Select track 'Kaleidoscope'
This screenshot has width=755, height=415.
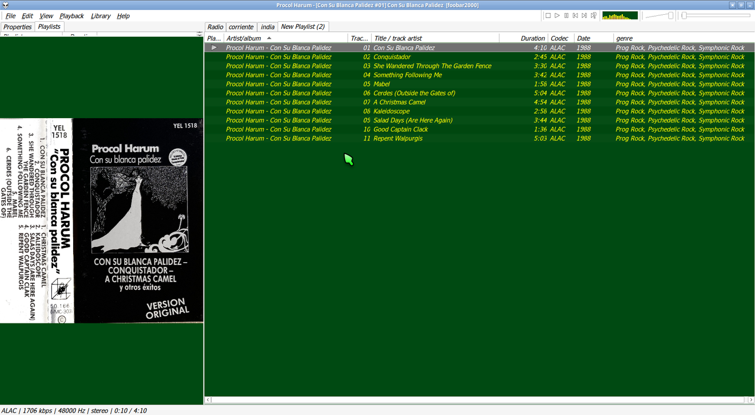pyautogui.click(x=391, y=111)
